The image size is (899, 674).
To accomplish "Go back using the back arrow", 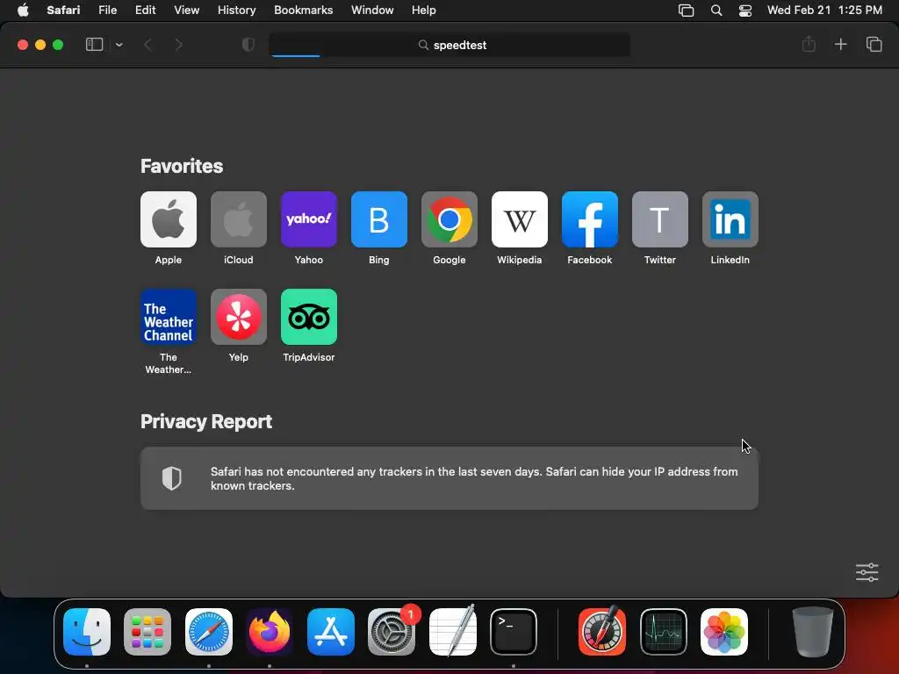I will click(x=147, y=45).
